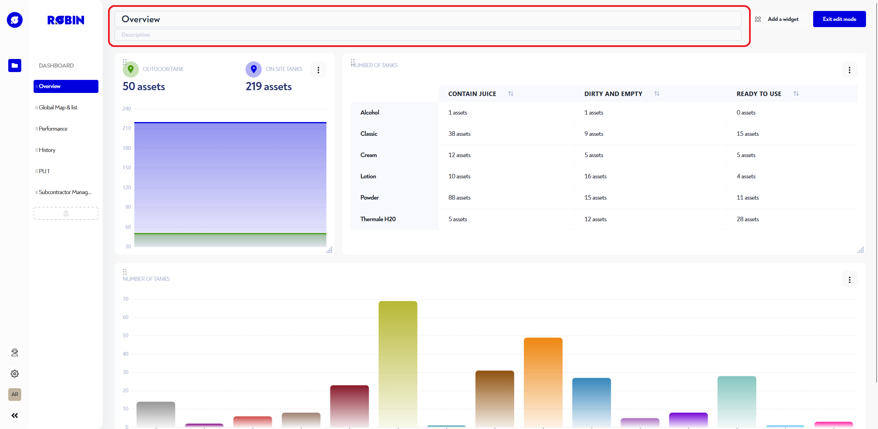Click drag grip beside Global Map & list

click(37, 108)
